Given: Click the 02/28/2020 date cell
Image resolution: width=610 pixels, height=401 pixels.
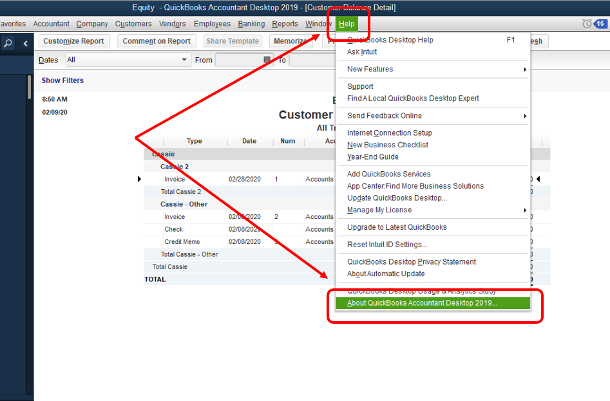Looking at the screenshot, I should 245,179.
